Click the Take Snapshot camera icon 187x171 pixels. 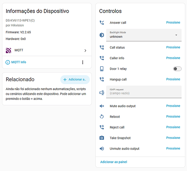(x=102, y=138)
